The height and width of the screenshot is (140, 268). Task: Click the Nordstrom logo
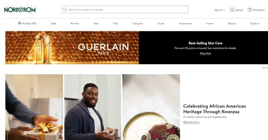[20, 10]
